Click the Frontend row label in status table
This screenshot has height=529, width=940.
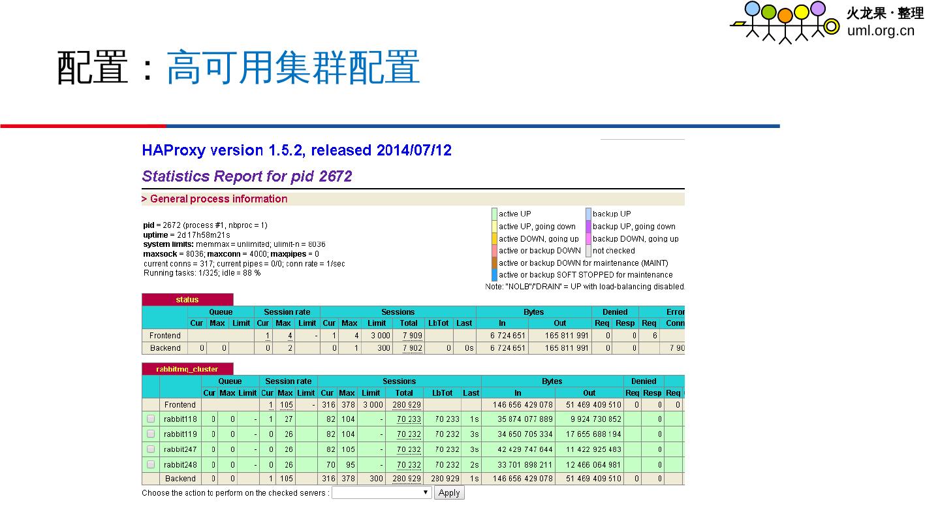point(165,336)
